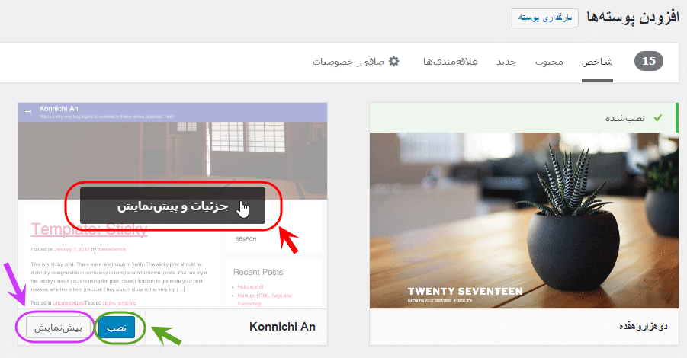The height and width of the screenshot is (358, 687).
Task: Click the بارگذاری پوسته upload button
Action: click(544, 18)
